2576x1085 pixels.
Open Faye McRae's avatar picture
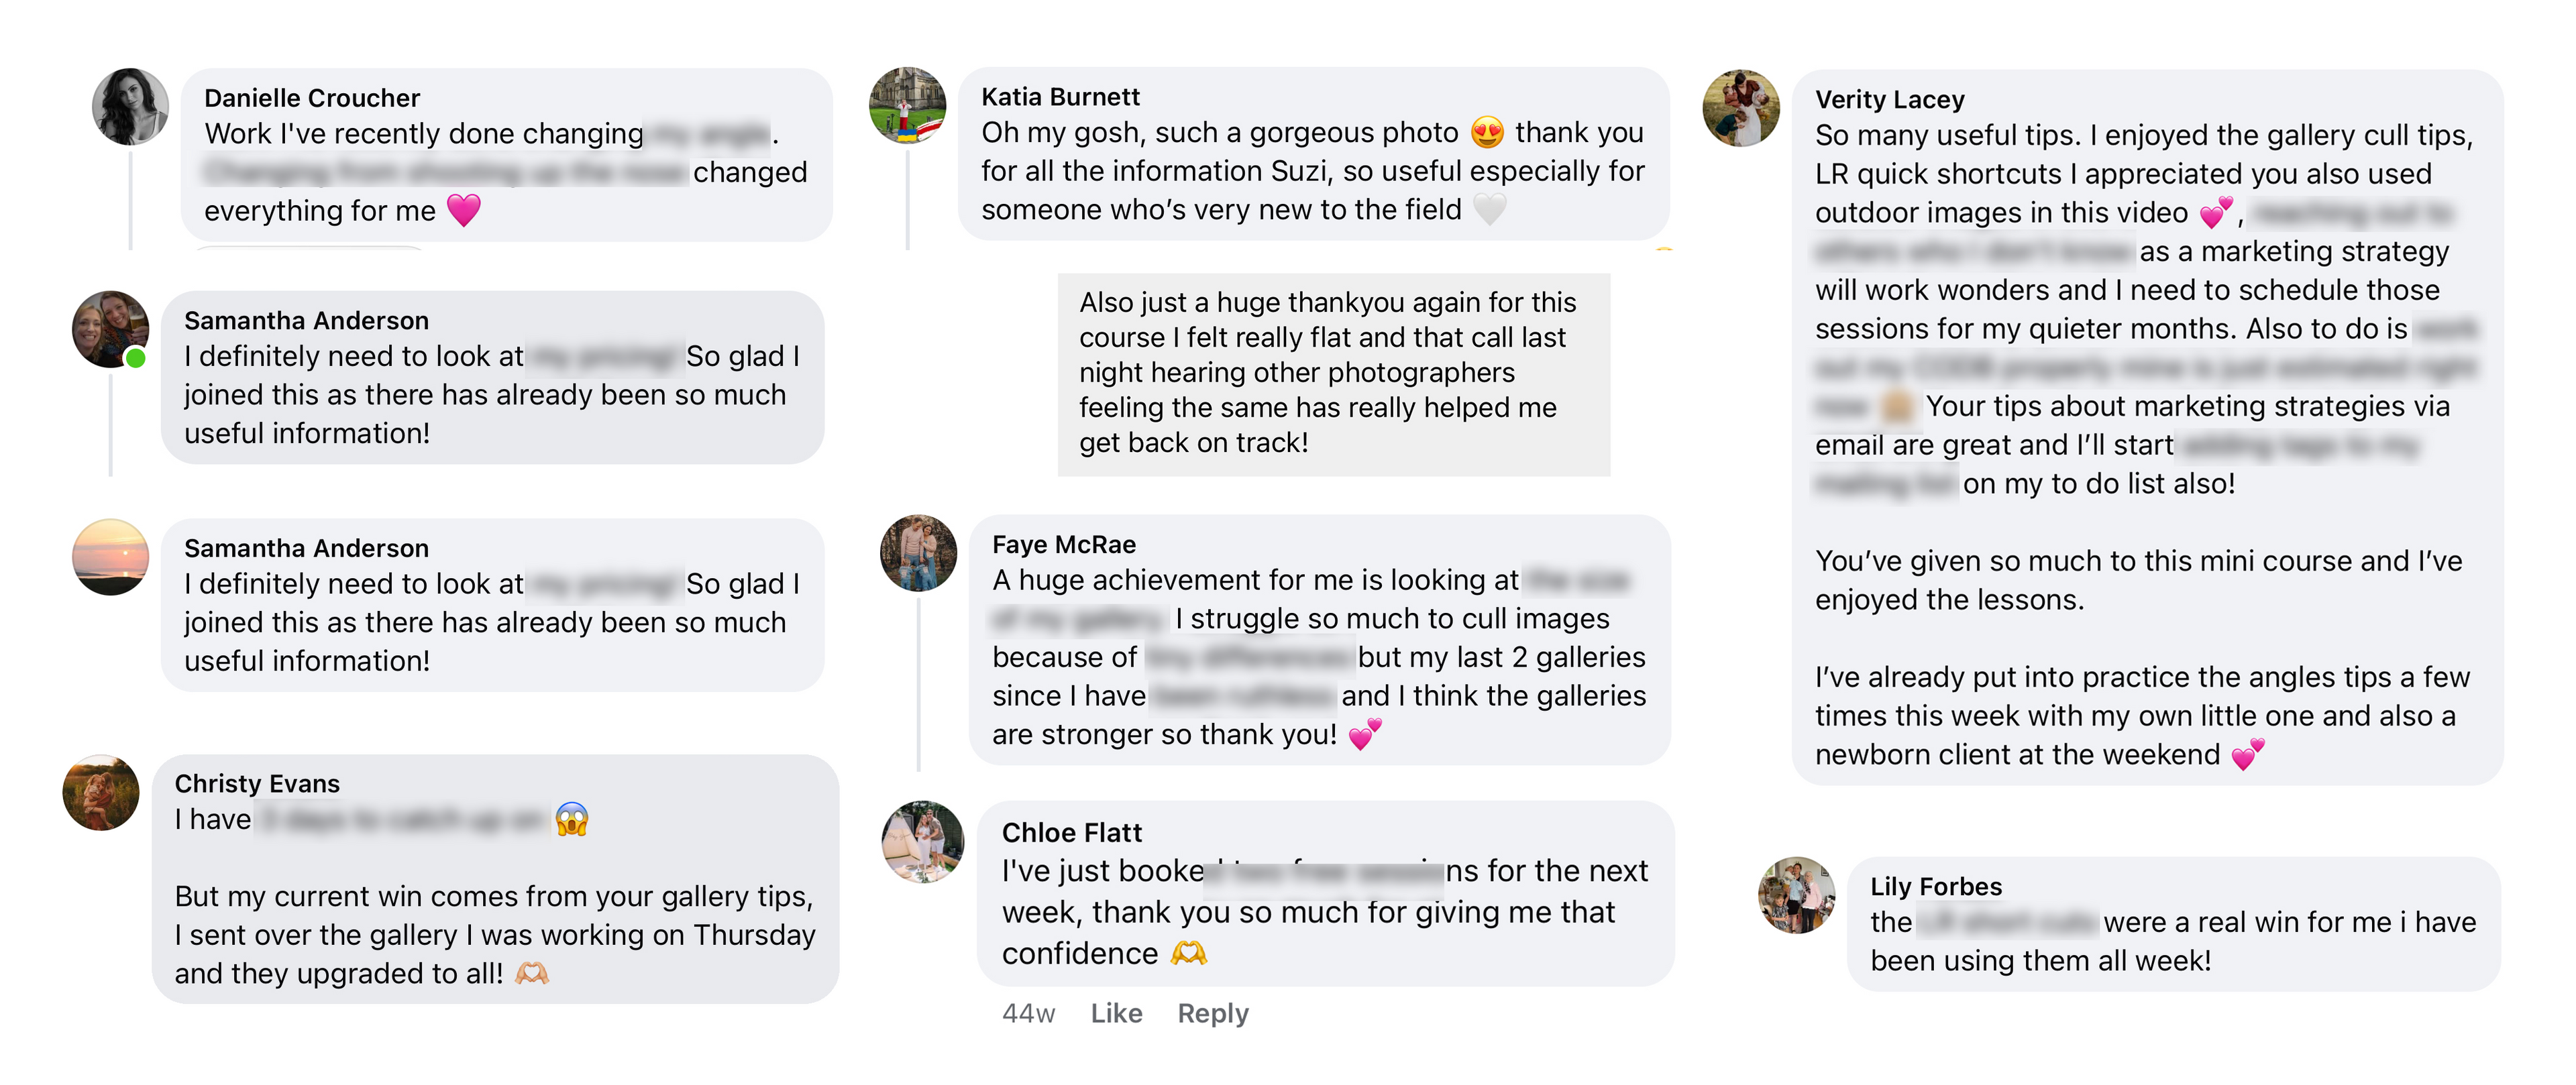(918, 553)
